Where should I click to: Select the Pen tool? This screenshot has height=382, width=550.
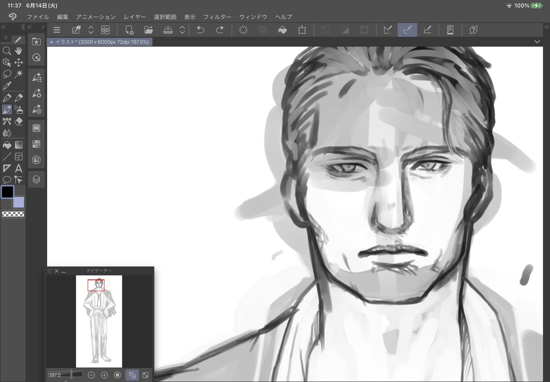pos(7,98)
